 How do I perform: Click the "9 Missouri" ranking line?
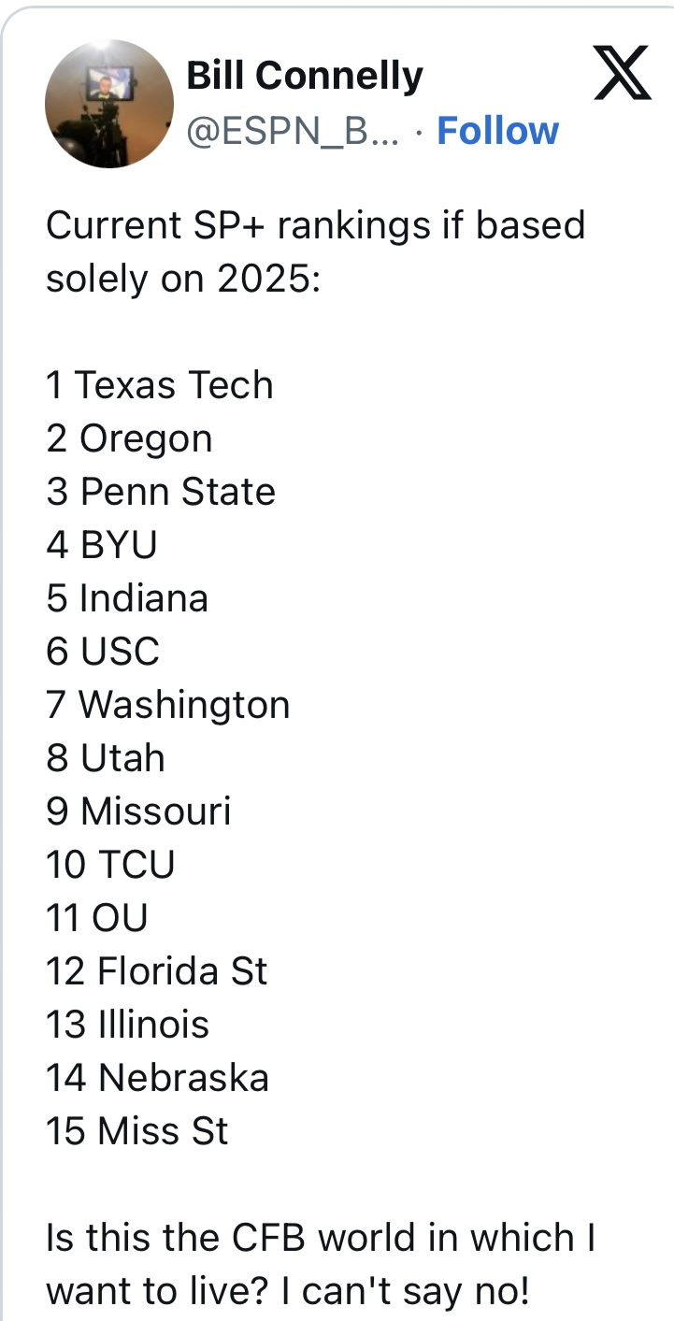138,811
